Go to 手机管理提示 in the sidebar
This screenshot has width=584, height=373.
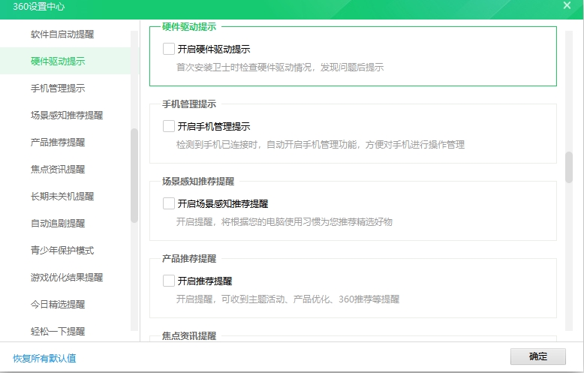pos(58,89)
